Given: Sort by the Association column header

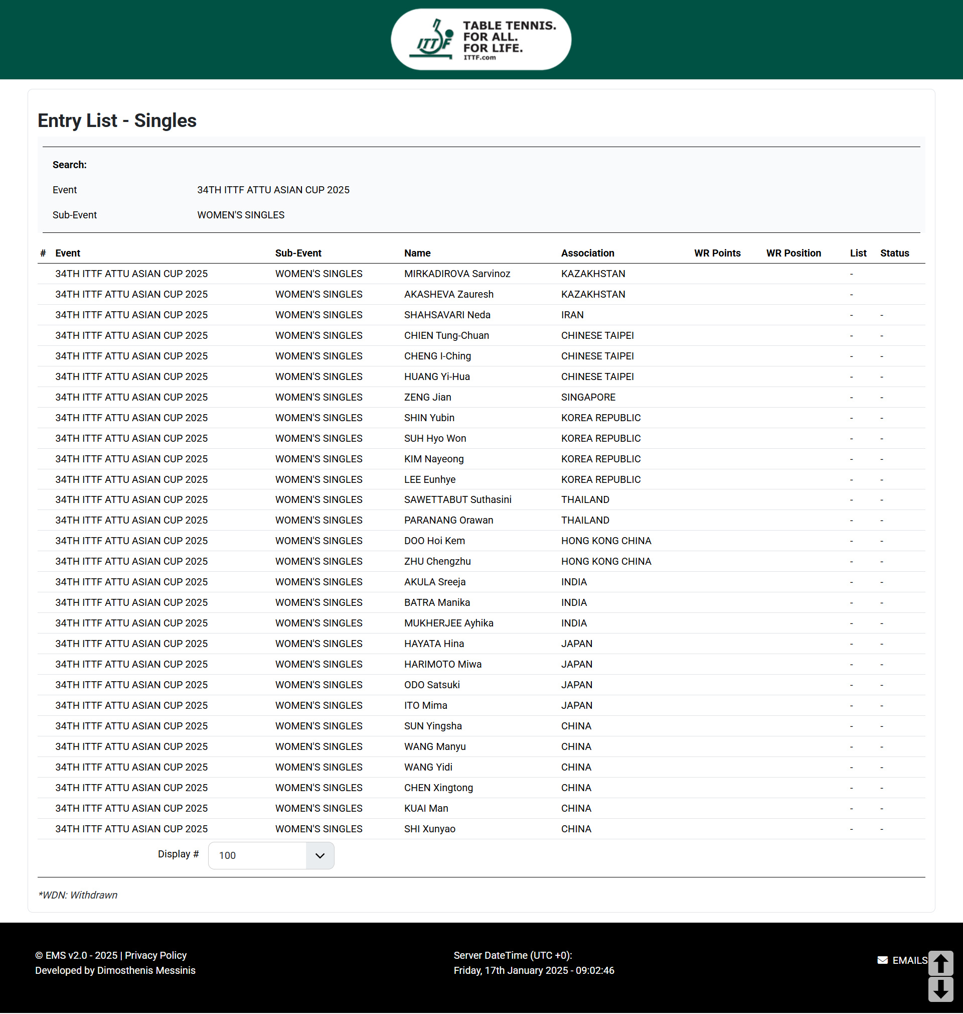Looking at the screenshot, I should pos(587,253).
